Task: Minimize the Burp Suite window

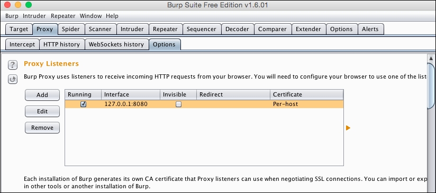Action: pos(18,5)
